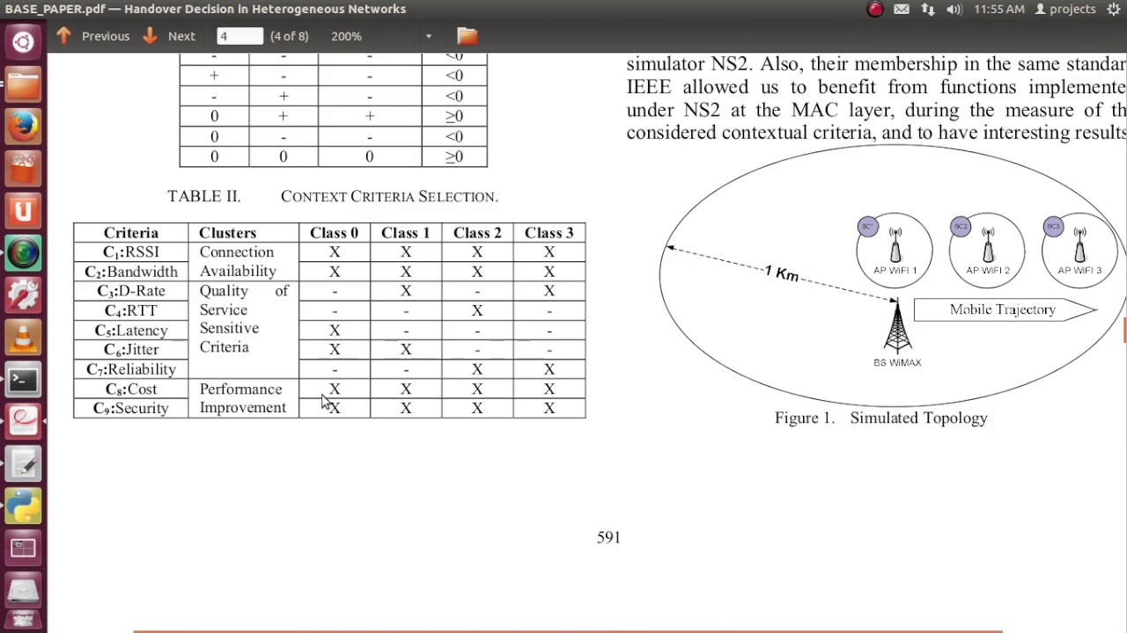This screenshot has width=1127, height=633.
Task: Click the C5:Latency table row label
Action: tap(131, 331)
